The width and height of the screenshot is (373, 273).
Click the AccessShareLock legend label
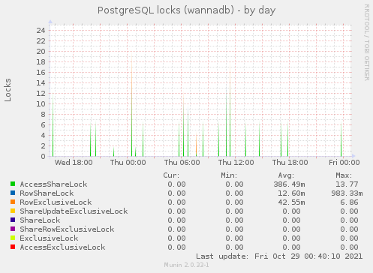coord(53,184)
